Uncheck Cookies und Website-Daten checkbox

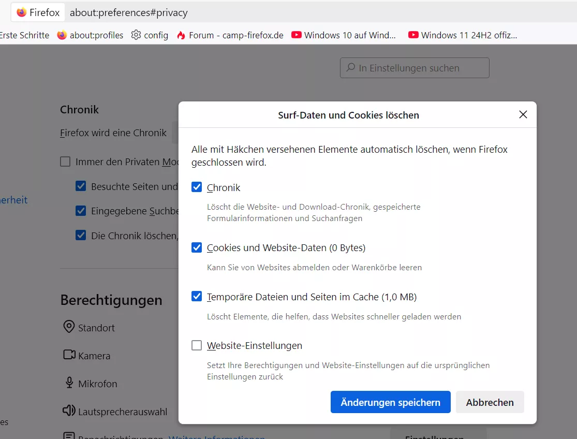(197, 247)
